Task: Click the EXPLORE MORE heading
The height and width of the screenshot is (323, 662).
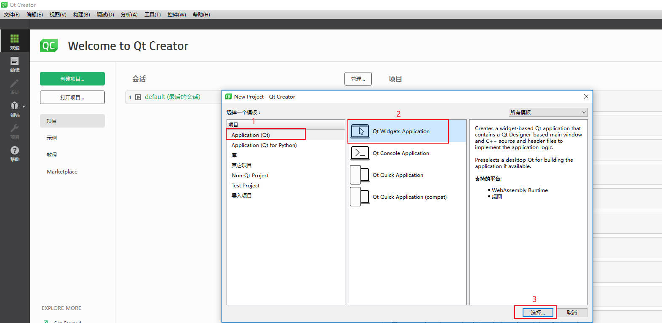Action: (61, 308)
